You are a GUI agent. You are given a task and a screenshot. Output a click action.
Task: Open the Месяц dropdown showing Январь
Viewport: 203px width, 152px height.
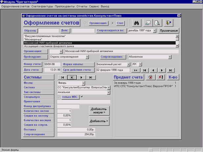tap(83, 83)
